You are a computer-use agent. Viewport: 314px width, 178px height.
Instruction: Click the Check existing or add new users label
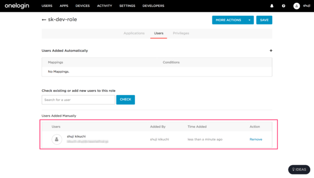[78, 91]
